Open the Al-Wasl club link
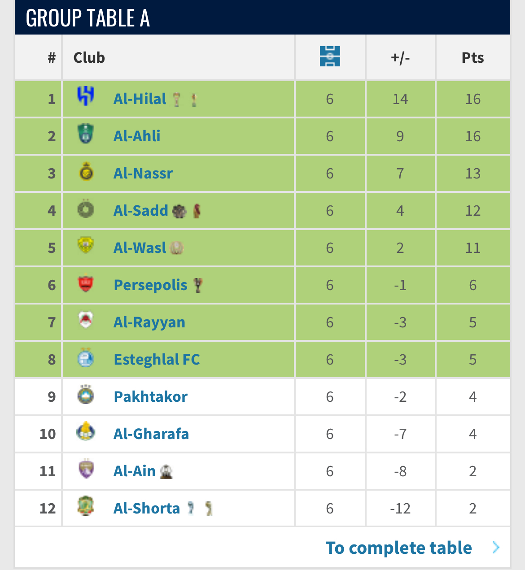The height and width of the screenshot is (570, 525). [140, 248]
